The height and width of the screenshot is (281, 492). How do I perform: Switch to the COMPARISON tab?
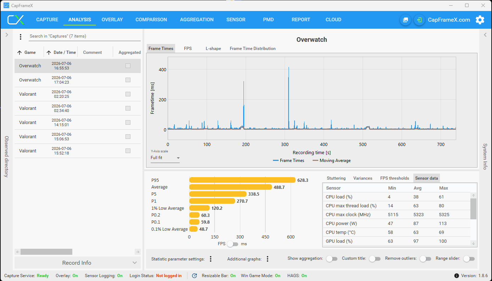[x=151, y=20]
